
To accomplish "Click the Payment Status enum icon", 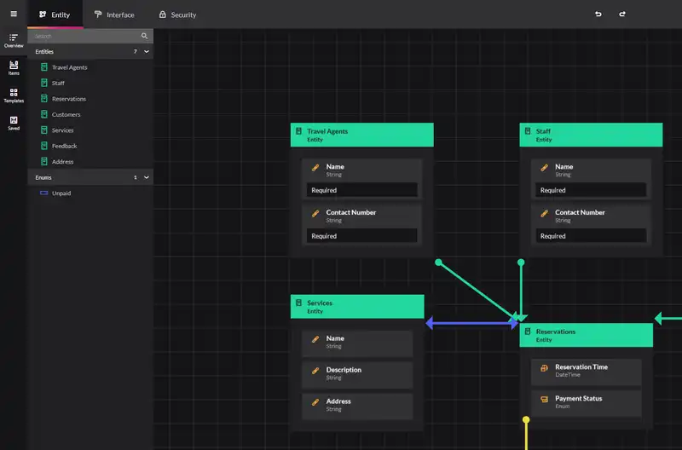I will click(x=544, y=399).
